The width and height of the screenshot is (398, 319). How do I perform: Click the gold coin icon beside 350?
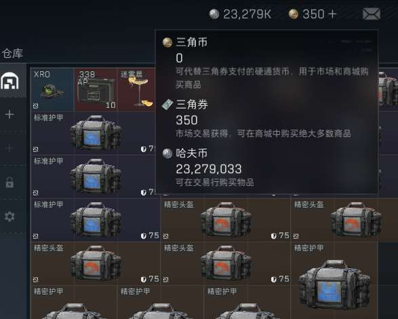tap(294, 14)
